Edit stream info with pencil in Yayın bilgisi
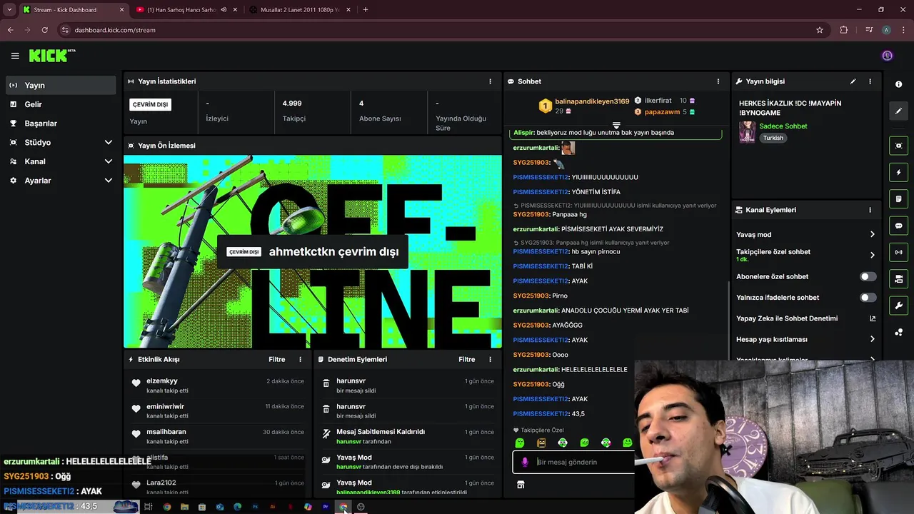The width and height of the screenshot is (914, 514). click(x=853, y=81)
